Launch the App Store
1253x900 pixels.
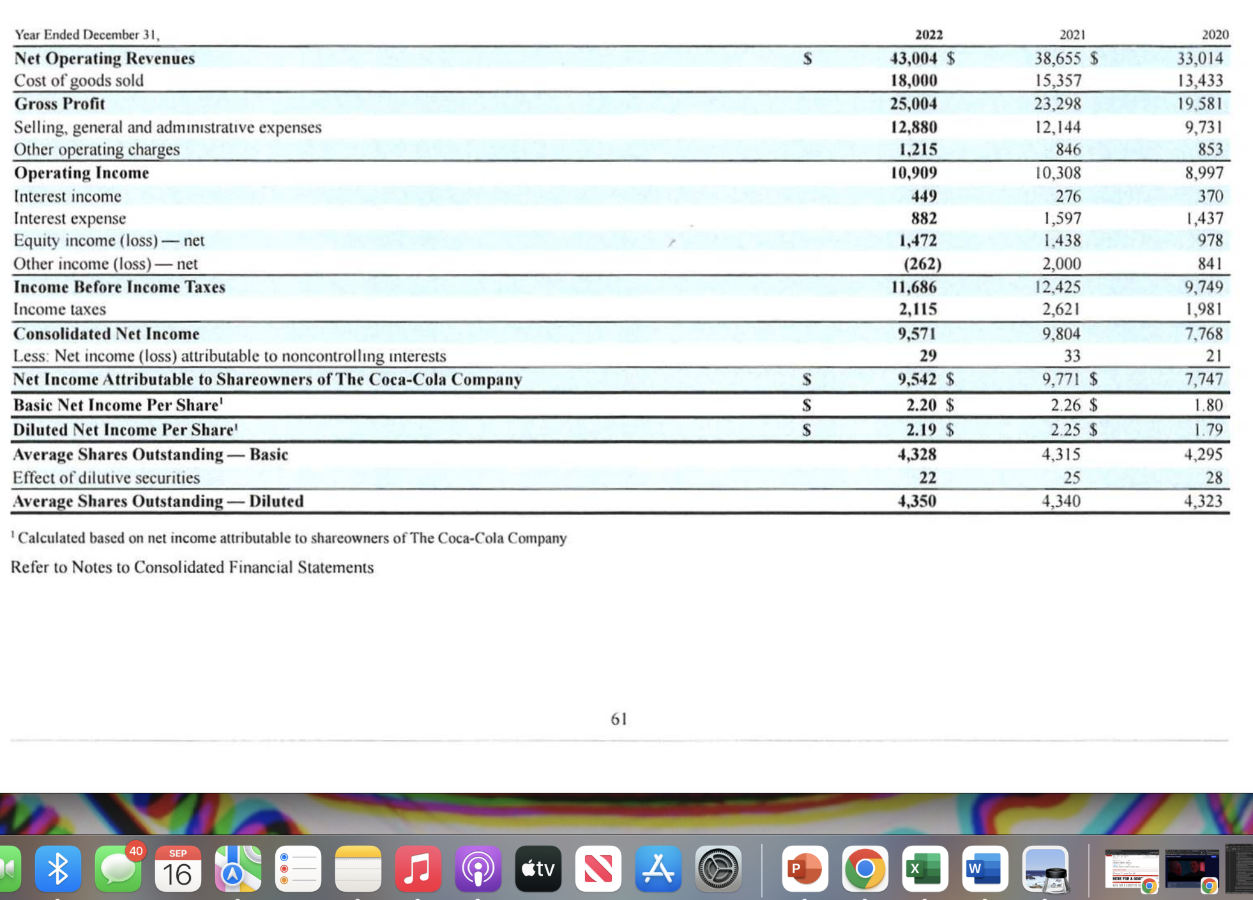658,869
